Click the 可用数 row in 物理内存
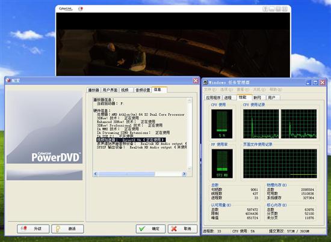 pos(290,193)
